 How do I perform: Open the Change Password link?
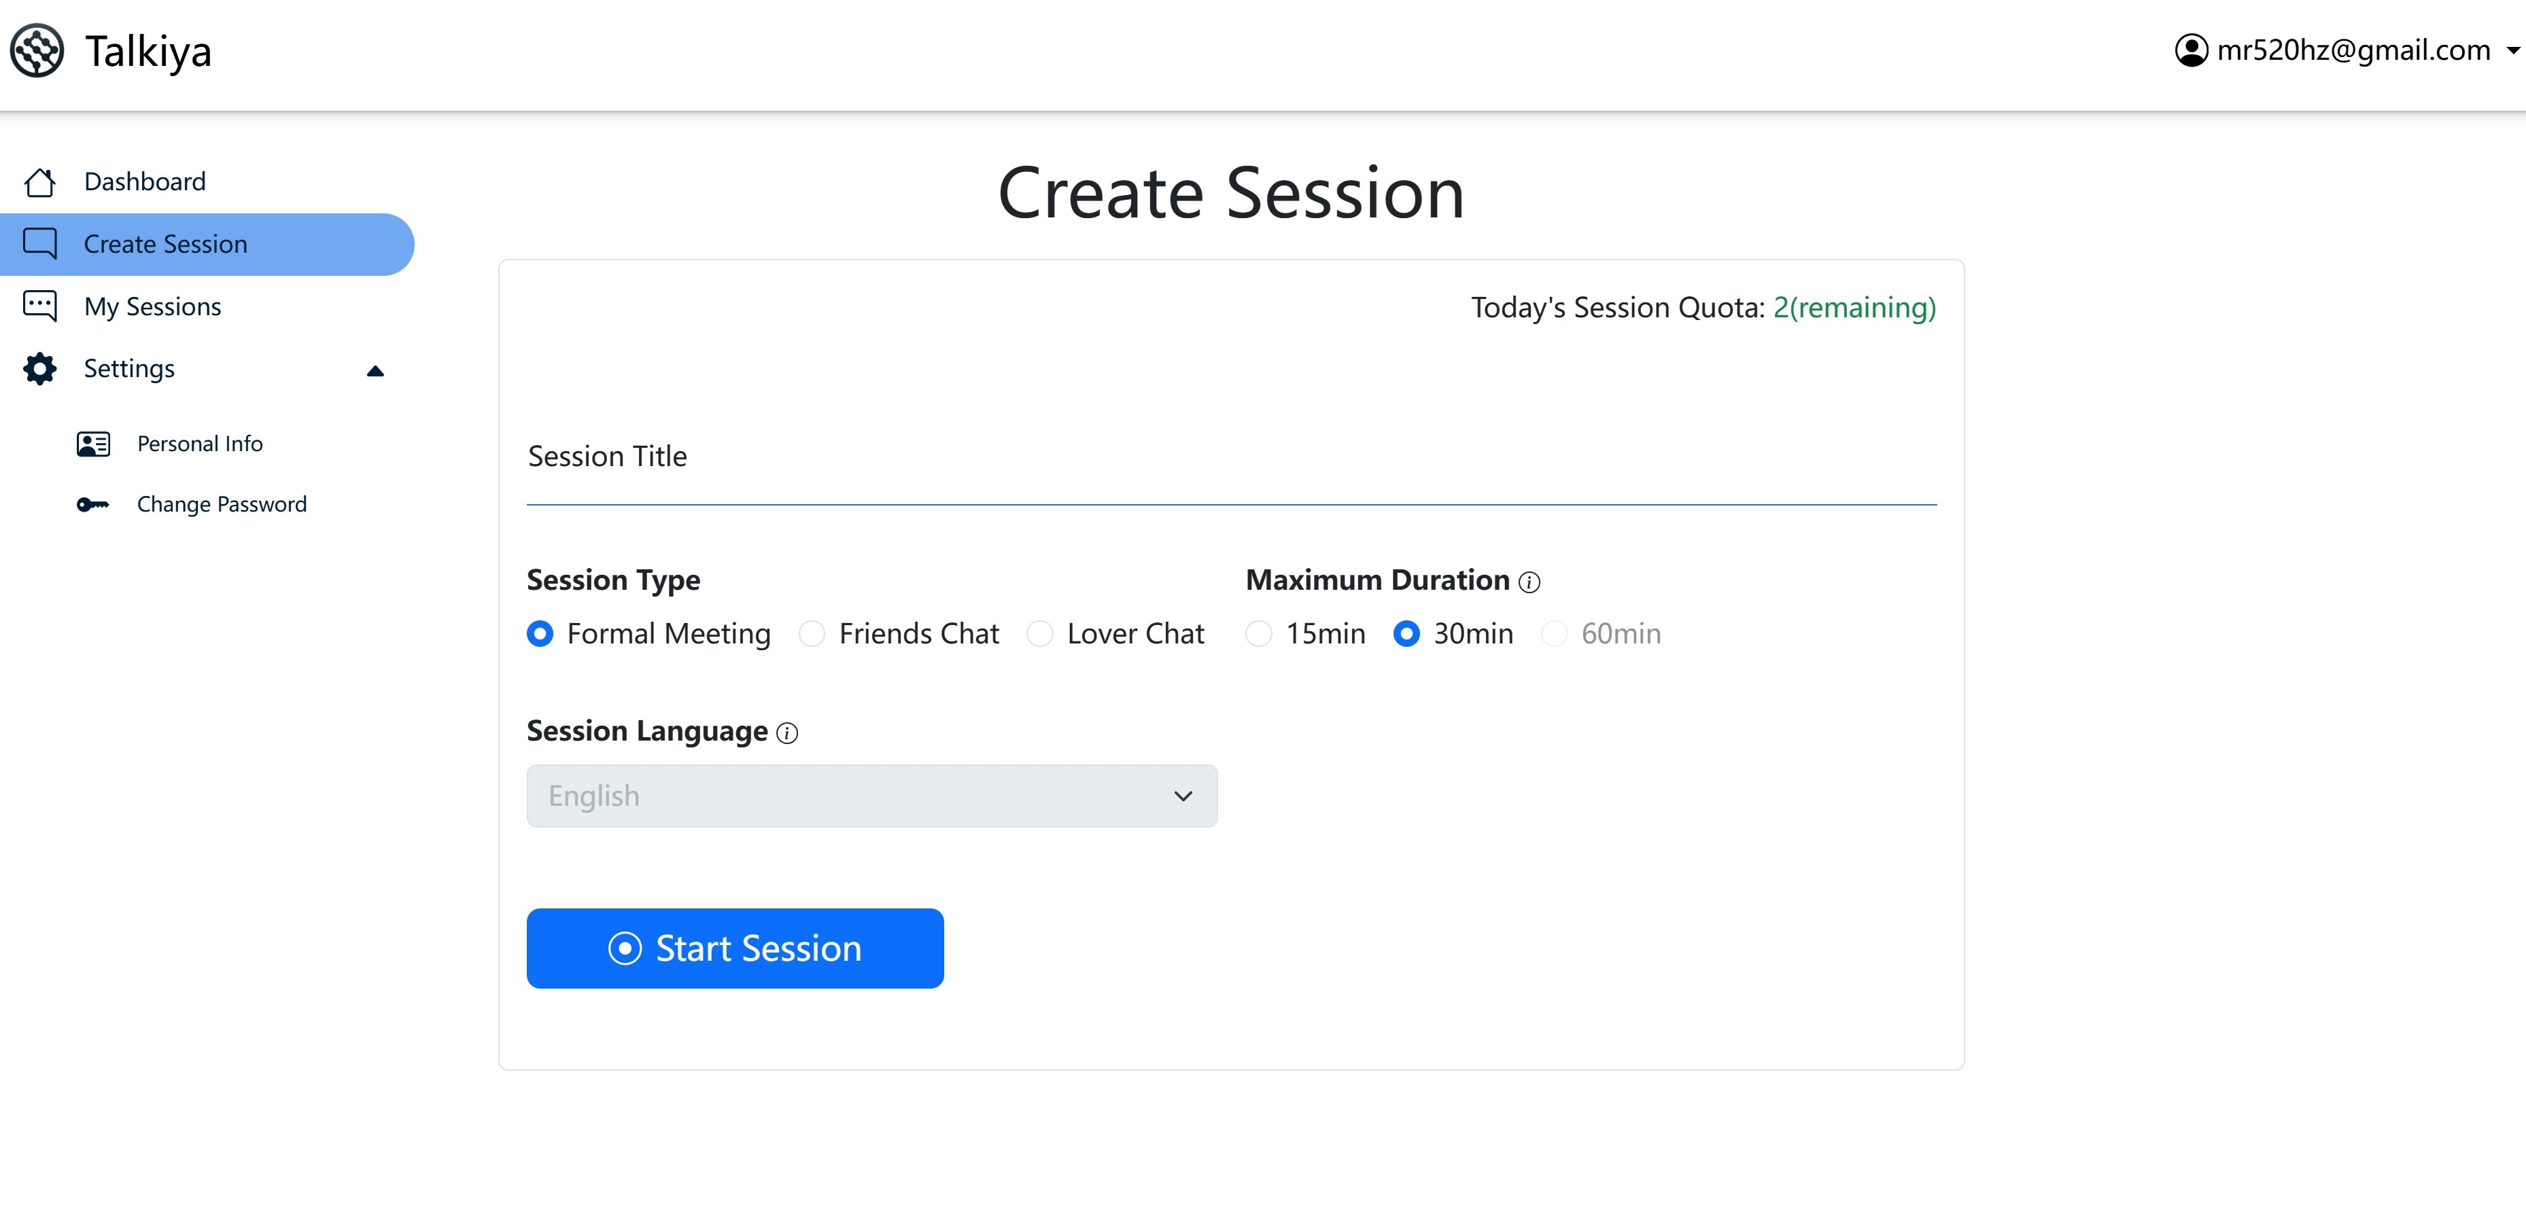click(222, 505)
